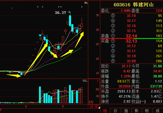
Task: Open the 细 tab
Action: [x=105, y=111]
